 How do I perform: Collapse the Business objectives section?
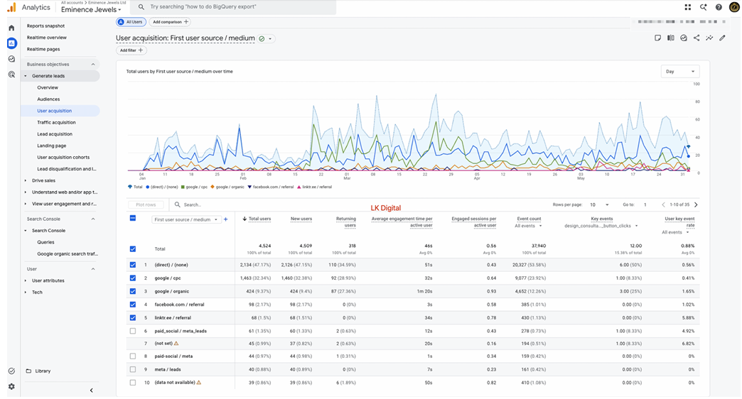click(93, 65)
